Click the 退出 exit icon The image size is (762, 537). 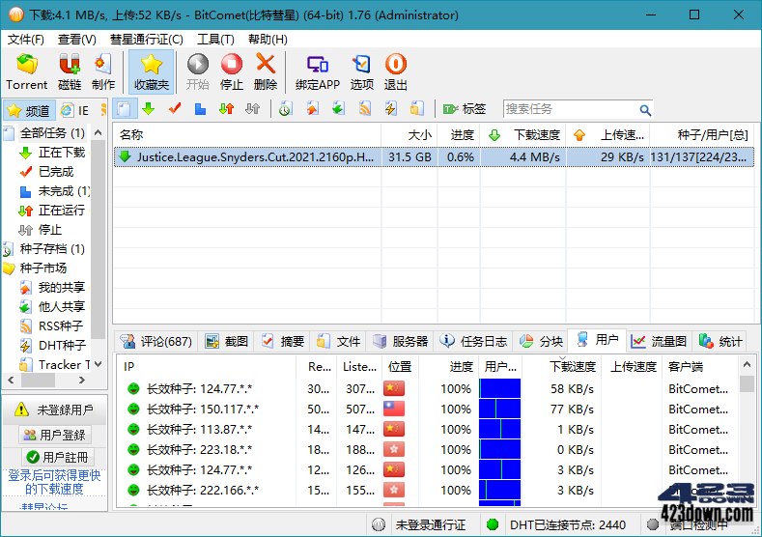(396, 71)
